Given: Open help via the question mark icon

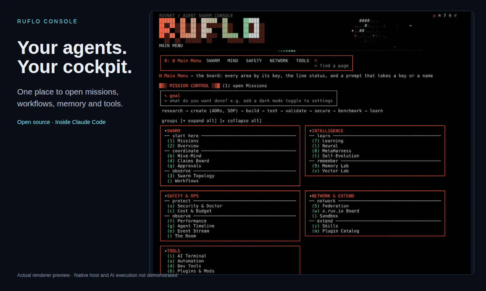Looking at the screenshot, I should [x=445, y=16].
